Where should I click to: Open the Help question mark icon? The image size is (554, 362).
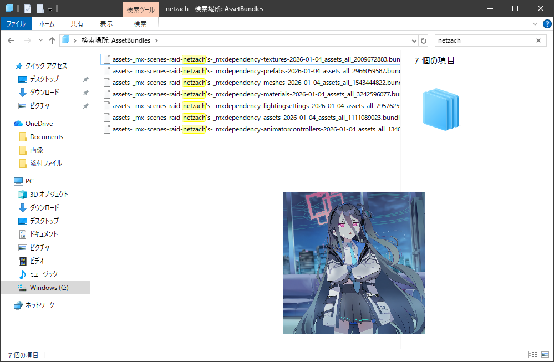point(547,24)
